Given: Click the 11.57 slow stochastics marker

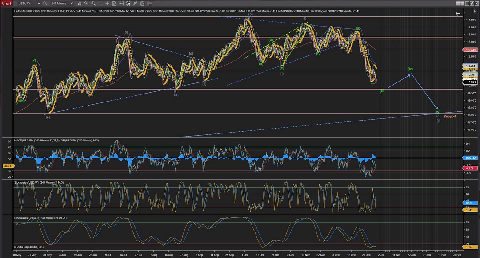Looking at the screenshot, I should click(471, 247).
